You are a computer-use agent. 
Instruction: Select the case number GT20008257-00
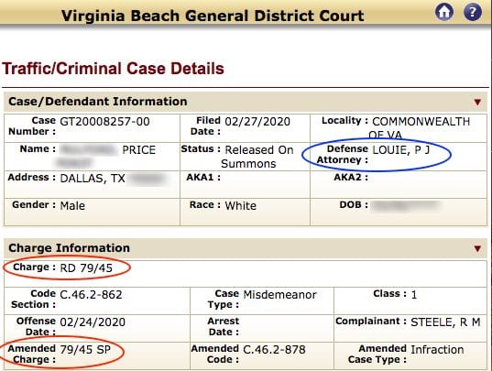click(104, 121)
